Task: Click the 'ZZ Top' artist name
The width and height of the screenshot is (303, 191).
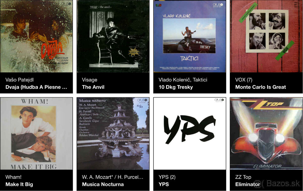Action: coord(243,177)
